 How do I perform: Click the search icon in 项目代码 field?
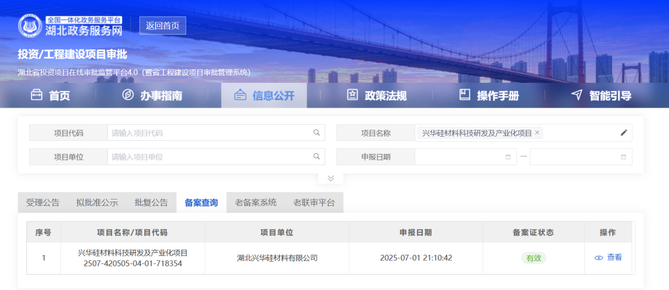coord(316,132)
